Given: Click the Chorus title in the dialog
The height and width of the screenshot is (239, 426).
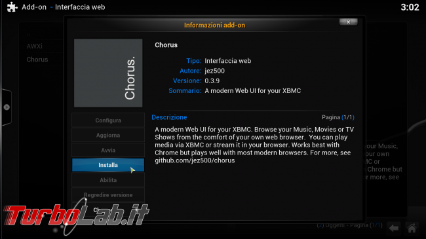Looking at the screenshot, I should 166,45.
